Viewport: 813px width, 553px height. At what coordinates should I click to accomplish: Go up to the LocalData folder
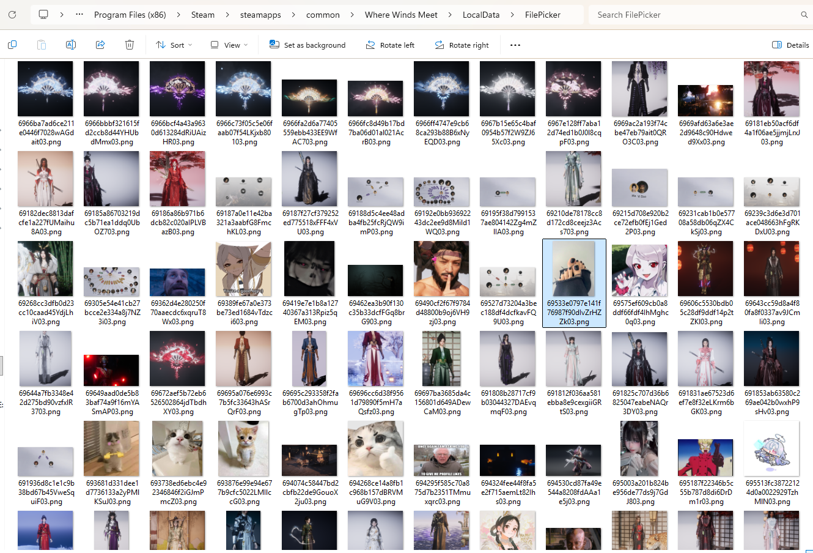click(481, 15)
